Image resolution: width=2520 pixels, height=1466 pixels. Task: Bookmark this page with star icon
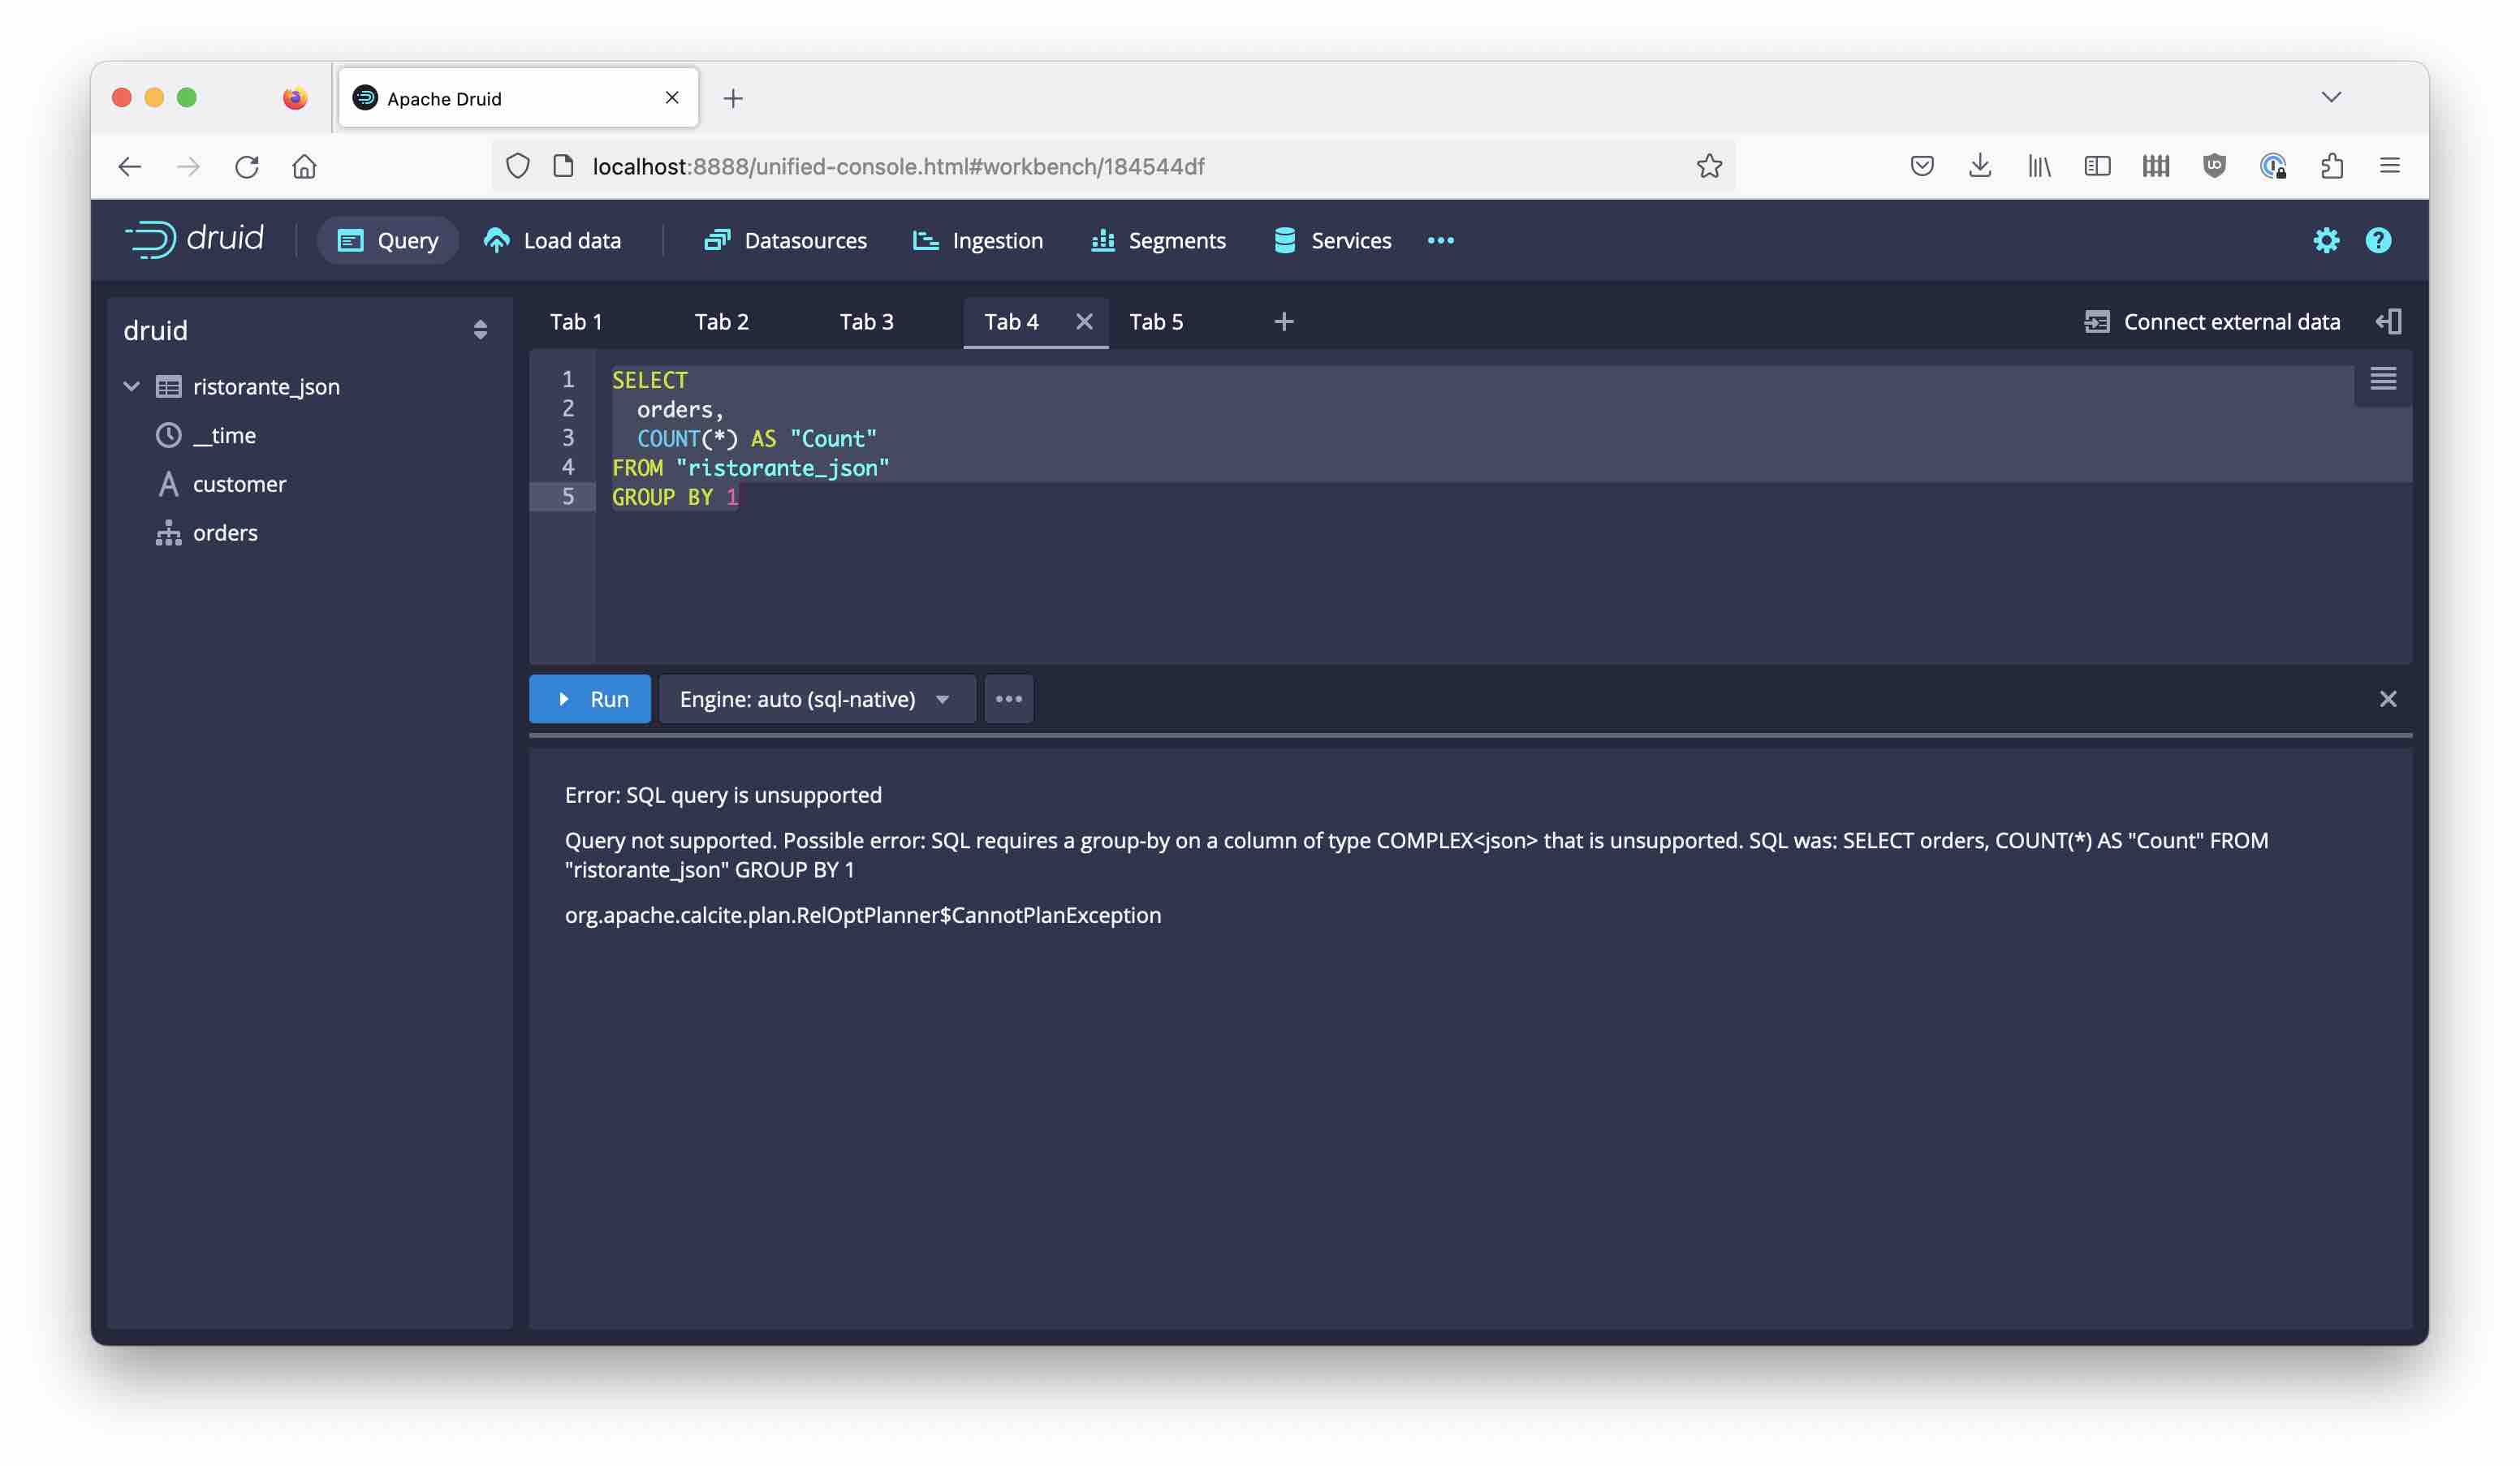pyautogui.click(x=1709, y=166)
